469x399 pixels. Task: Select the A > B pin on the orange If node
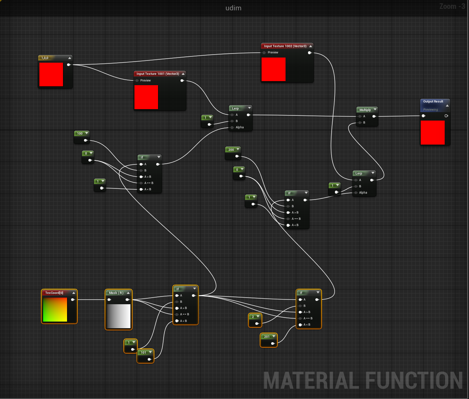[177, 308]
